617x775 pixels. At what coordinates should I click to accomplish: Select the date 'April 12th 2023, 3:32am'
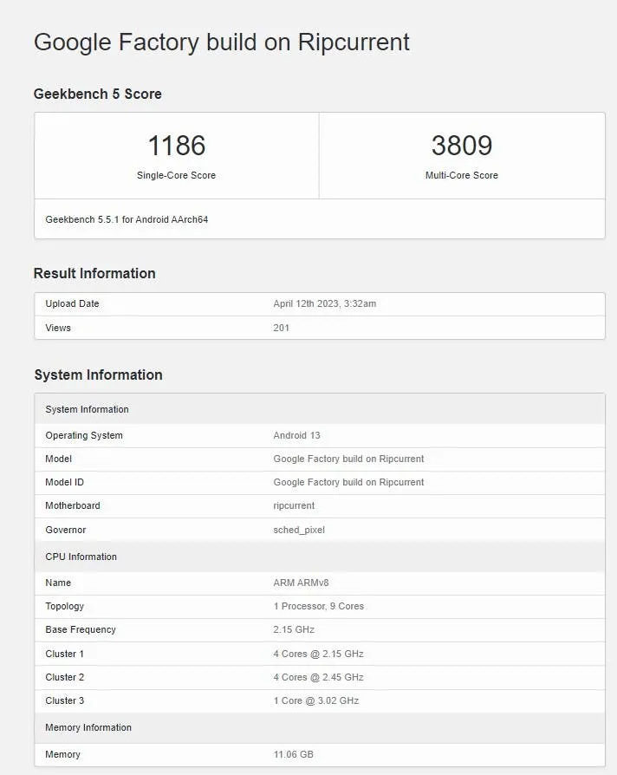(325, 303)
